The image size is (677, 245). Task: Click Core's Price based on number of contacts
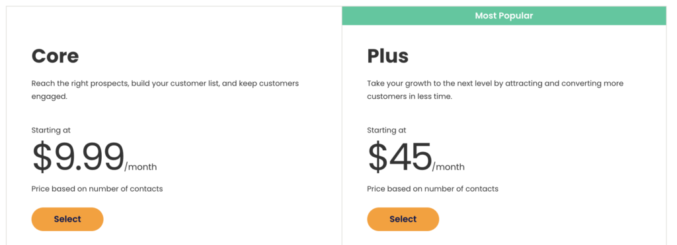97,189
